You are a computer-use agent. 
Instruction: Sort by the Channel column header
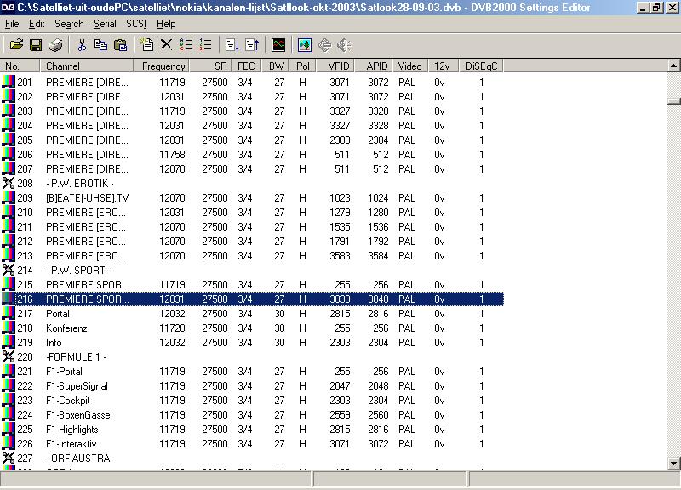(x=87, y=66)
